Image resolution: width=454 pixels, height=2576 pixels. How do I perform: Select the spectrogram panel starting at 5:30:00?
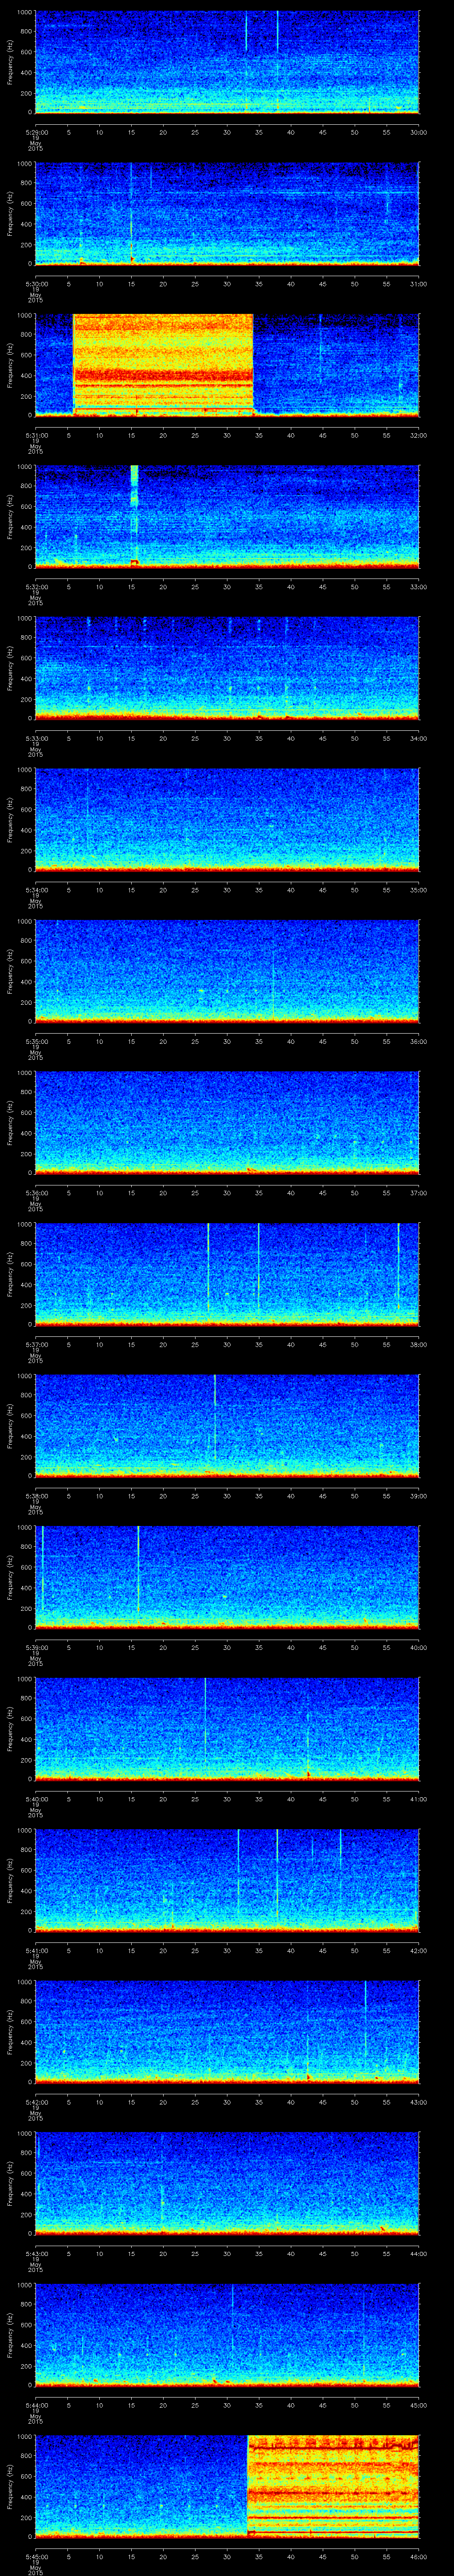(227, 214)
